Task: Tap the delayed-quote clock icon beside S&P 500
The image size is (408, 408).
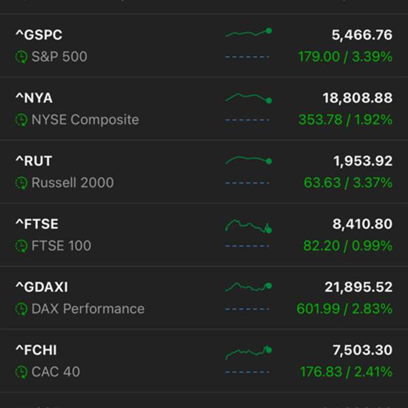Action: click(21, 57)
